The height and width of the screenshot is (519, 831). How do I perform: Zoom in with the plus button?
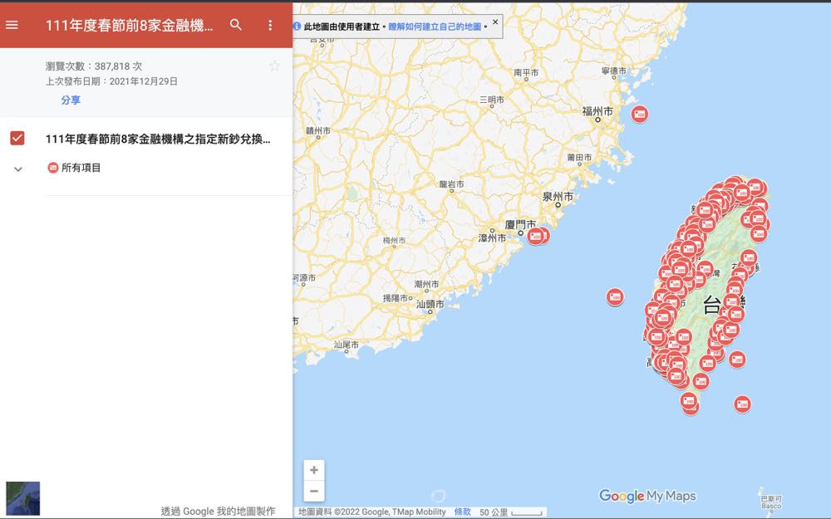(314, 470)
